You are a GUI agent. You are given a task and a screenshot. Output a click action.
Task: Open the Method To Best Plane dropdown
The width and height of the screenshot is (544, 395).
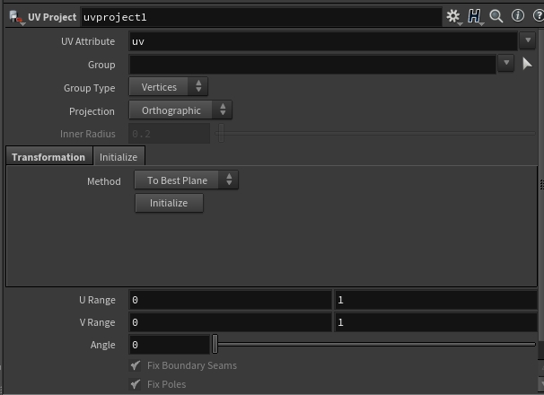[x=186, y=180]
